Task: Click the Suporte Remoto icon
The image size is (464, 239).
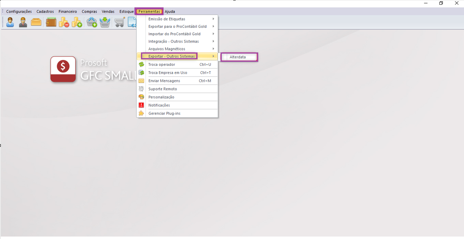Action: pos(141,89)
